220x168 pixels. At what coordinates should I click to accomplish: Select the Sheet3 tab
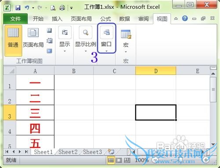92,152
